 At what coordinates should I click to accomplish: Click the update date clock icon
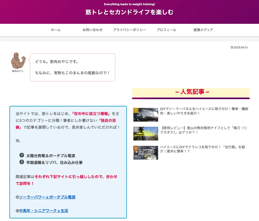point(232,48)
